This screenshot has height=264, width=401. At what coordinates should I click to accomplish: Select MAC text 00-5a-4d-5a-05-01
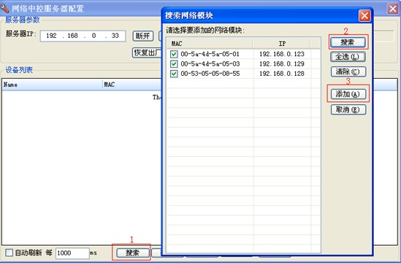point(210,54)
